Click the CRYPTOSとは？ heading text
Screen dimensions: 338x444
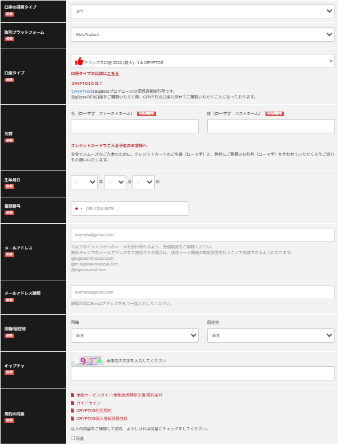(87, 84)
